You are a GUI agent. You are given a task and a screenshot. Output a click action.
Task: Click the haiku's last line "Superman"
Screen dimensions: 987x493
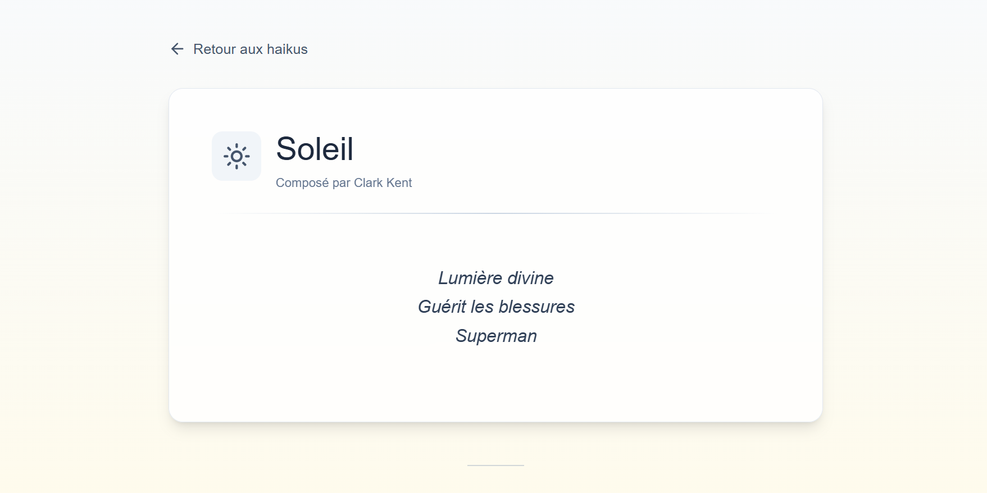coord(495,336)
